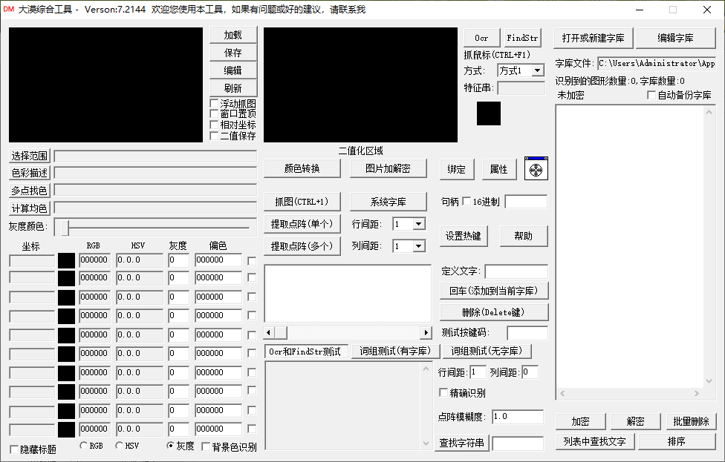Click the FindStr button
This screenshot has width=725, height=462.
tap(522, 38)
